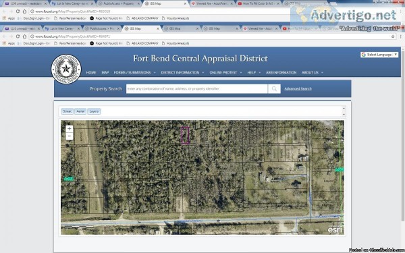Open the MAP navigation item
The height and width of the screenshot is (253, 405).
105,73
